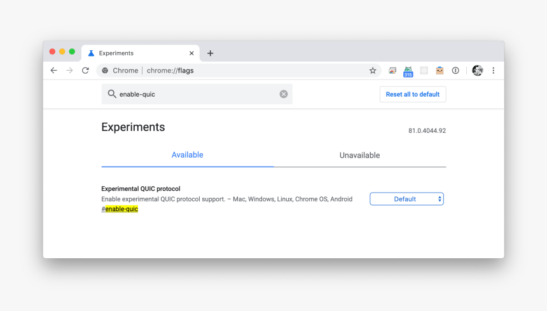The image size is (547, 311).
Task: Click the Reset all to default button
Action: [x=412, y=94]
